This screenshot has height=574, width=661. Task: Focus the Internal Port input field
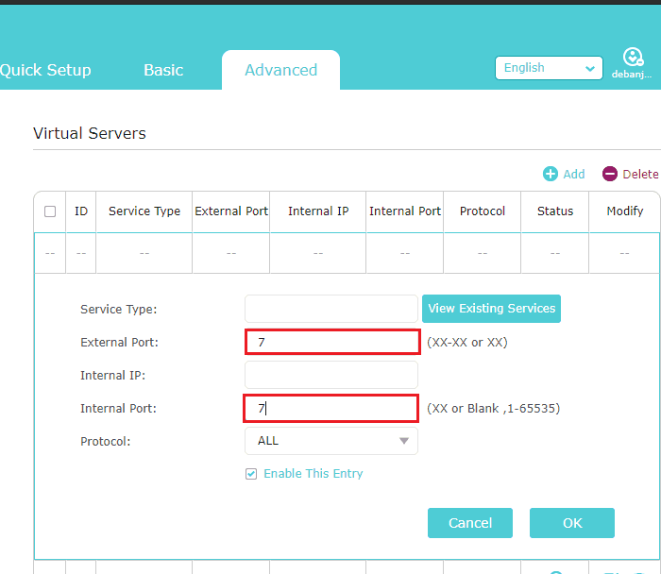[330, 408]
